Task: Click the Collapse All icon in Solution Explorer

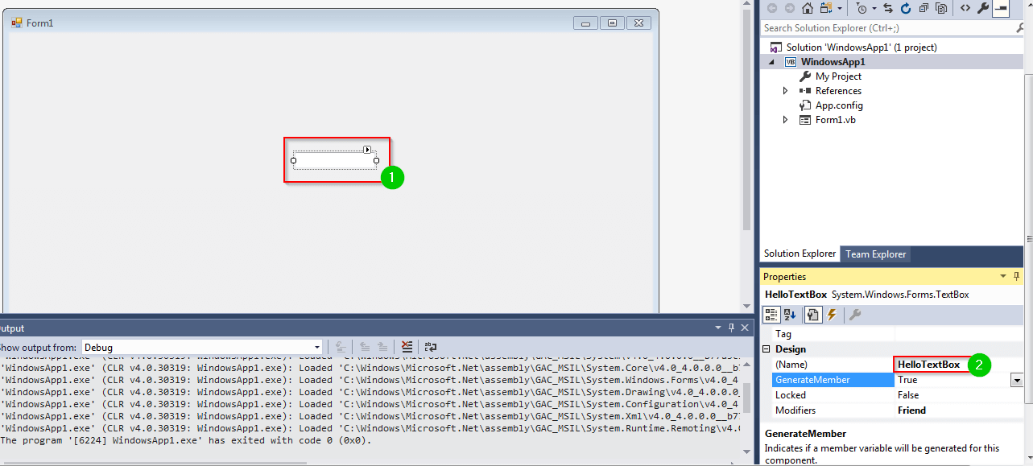Action: 923,8
